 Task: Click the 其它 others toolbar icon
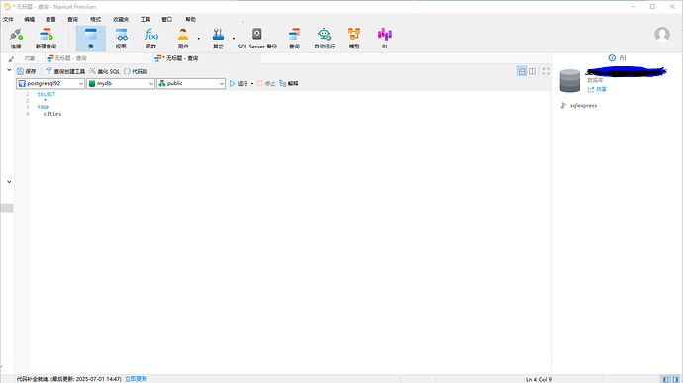[x=218, y=38]
